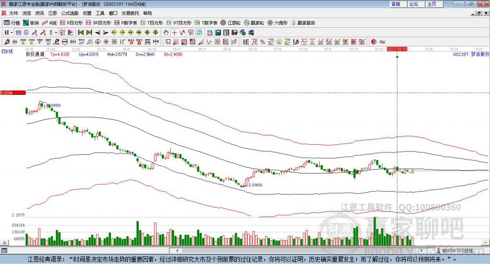Open the 江恩 menu

click(x=53, y=13)
